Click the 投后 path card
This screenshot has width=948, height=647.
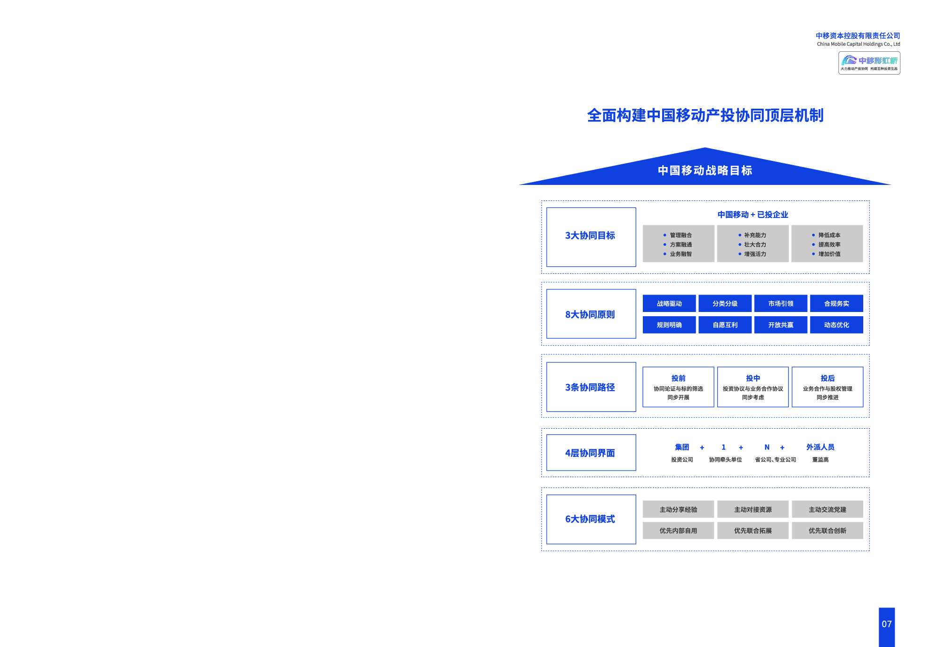(x=827, y=387)
